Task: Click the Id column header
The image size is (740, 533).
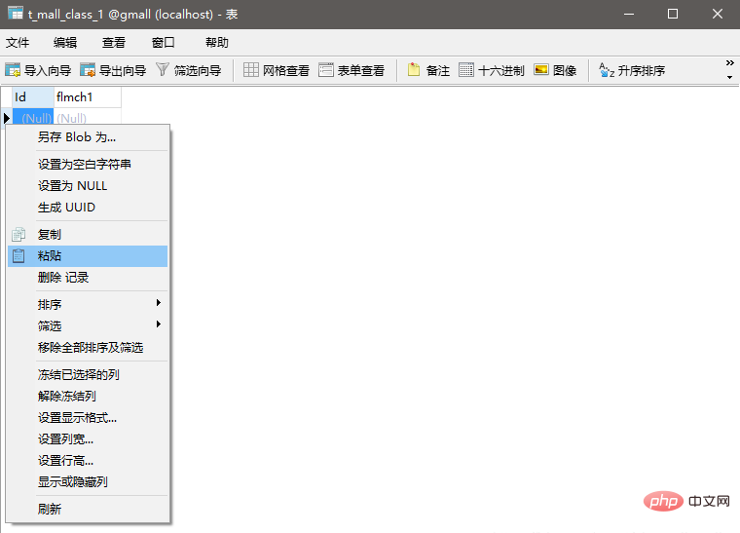Action: [x=33, y=97]
